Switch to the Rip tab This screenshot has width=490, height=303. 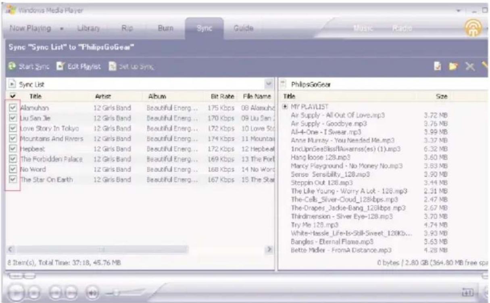coord(127,29)
